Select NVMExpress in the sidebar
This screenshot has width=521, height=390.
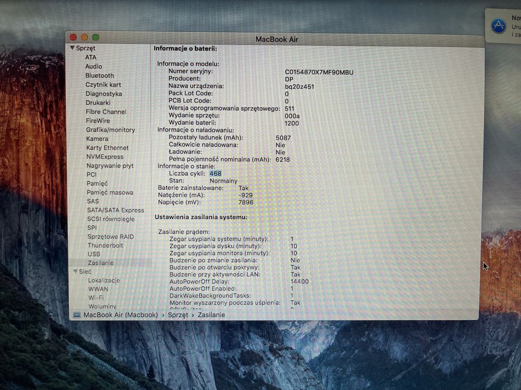105,157
